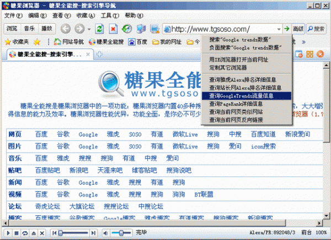331x240 pixels.
Task: Click the computer monitors icon in toolbar
Action: click(x=141, y=29)
